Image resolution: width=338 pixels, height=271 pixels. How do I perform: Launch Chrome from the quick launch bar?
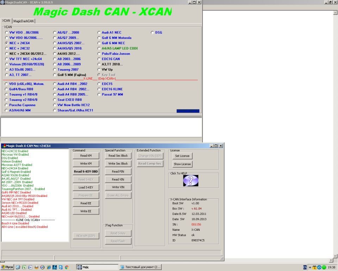click(x=66, y=267)
